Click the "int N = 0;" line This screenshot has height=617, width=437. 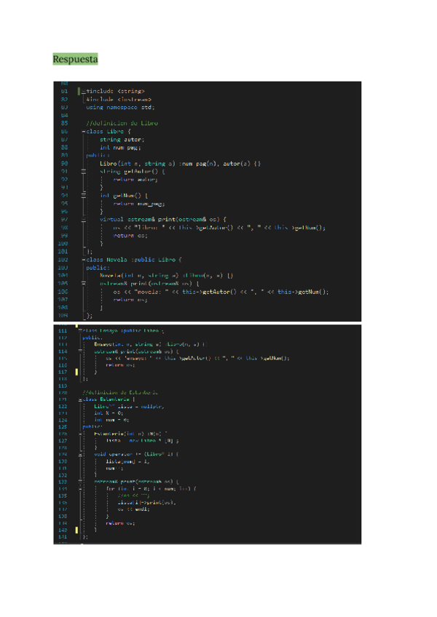[109, 413]
